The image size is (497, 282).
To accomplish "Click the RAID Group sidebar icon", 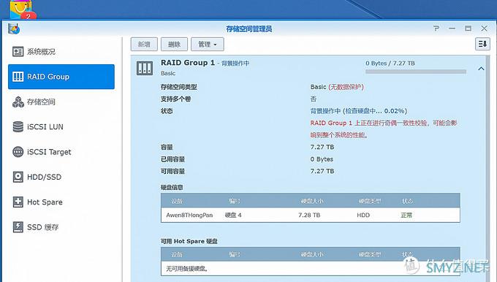I will click(x=18, y=77).
